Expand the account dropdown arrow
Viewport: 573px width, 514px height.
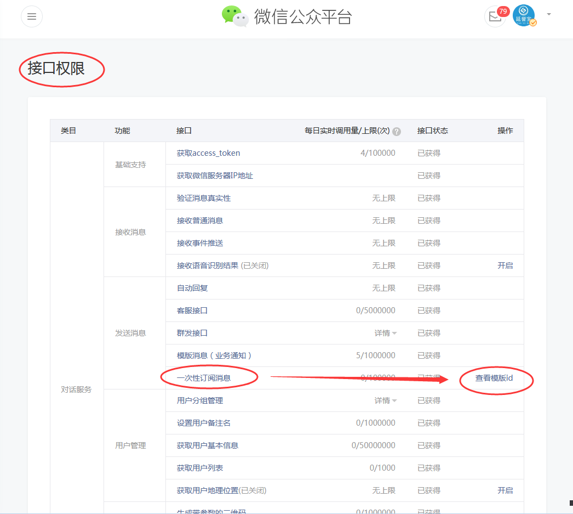pos(548,14)
